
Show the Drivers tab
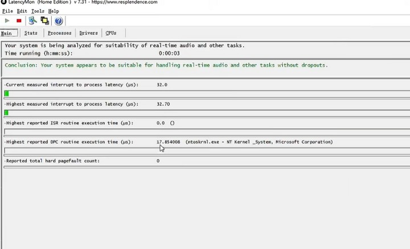(x=88, y=33)
